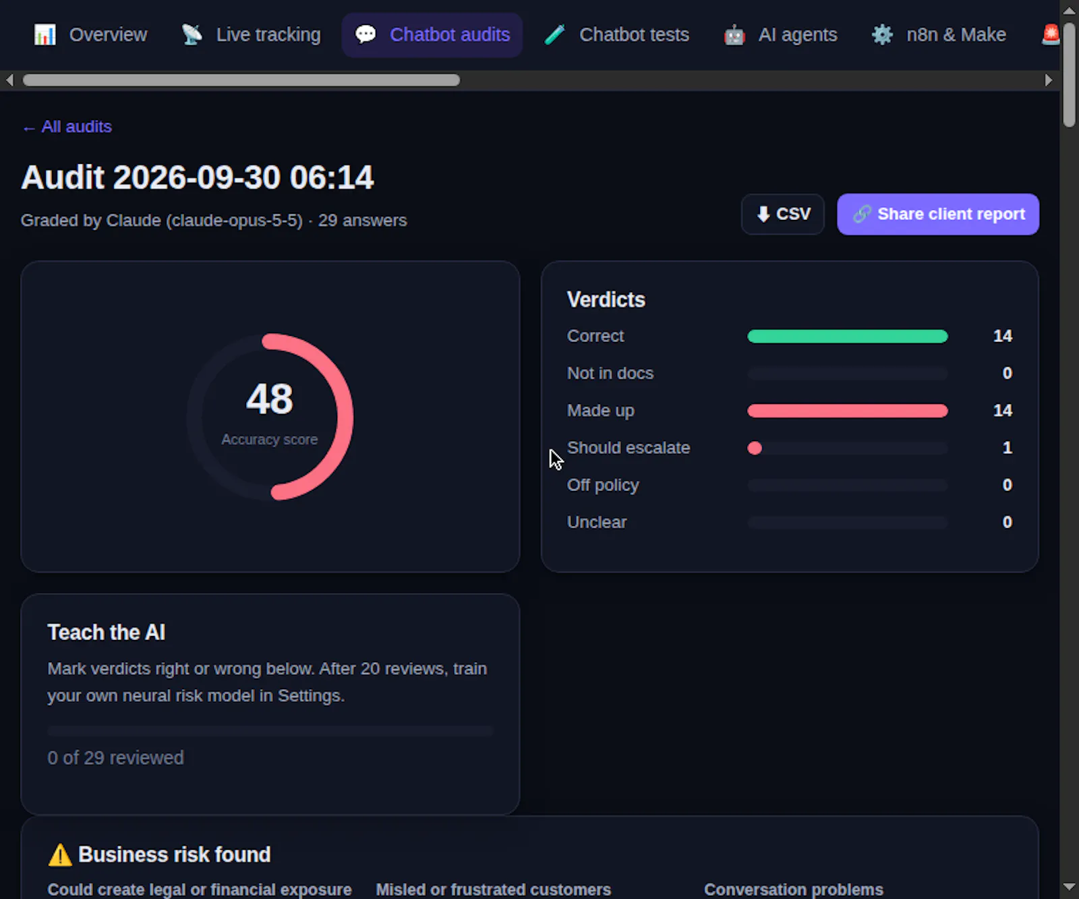Click the tab bar scroll left arrow
Image resolution: width=1079 pixels, height=899 pixels.
pos(9,80)
